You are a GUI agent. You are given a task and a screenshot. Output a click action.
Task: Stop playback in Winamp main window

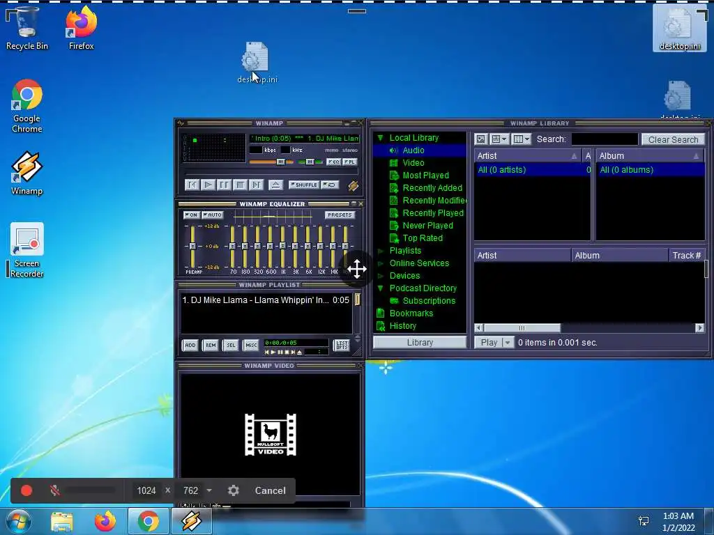pos(240,185)
